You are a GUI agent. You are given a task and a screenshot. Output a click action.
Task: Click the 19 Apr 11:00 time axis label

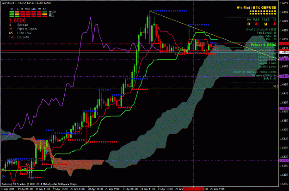pos(43,189)
